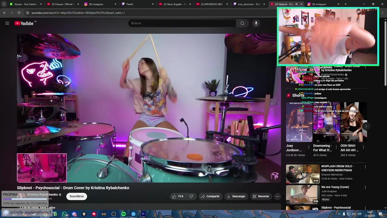Open the Whiplash Drum Solo thumbnail
Screen dimensions: 387x218
point(303,174)
